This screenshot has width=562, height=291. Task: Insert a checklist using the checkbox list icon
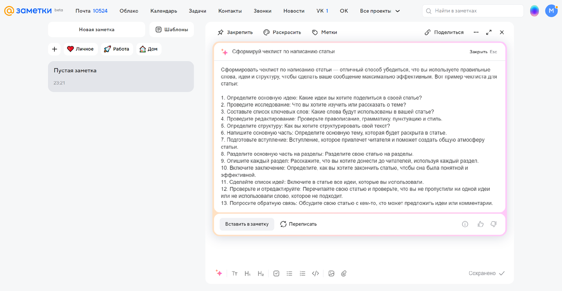276,273
